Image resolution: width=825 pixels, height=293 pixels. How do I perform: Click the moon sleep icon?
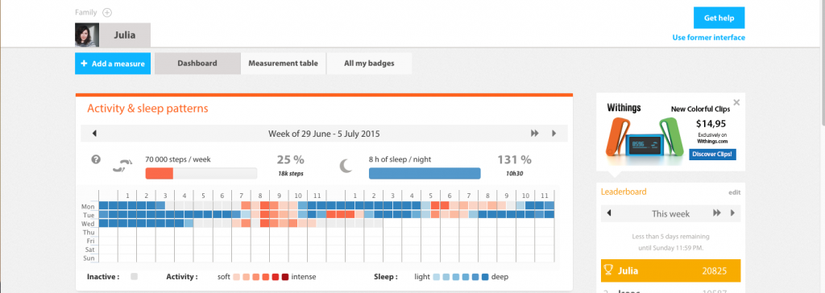pyautogui.click(x=345, y=167)
